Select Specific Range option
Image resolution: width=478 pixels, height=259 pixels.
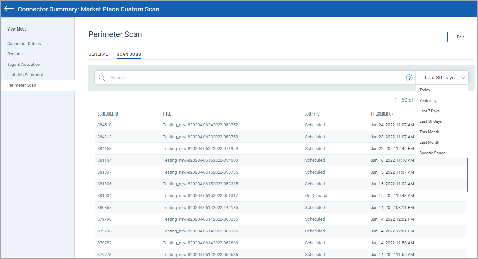tap(432, 153)
